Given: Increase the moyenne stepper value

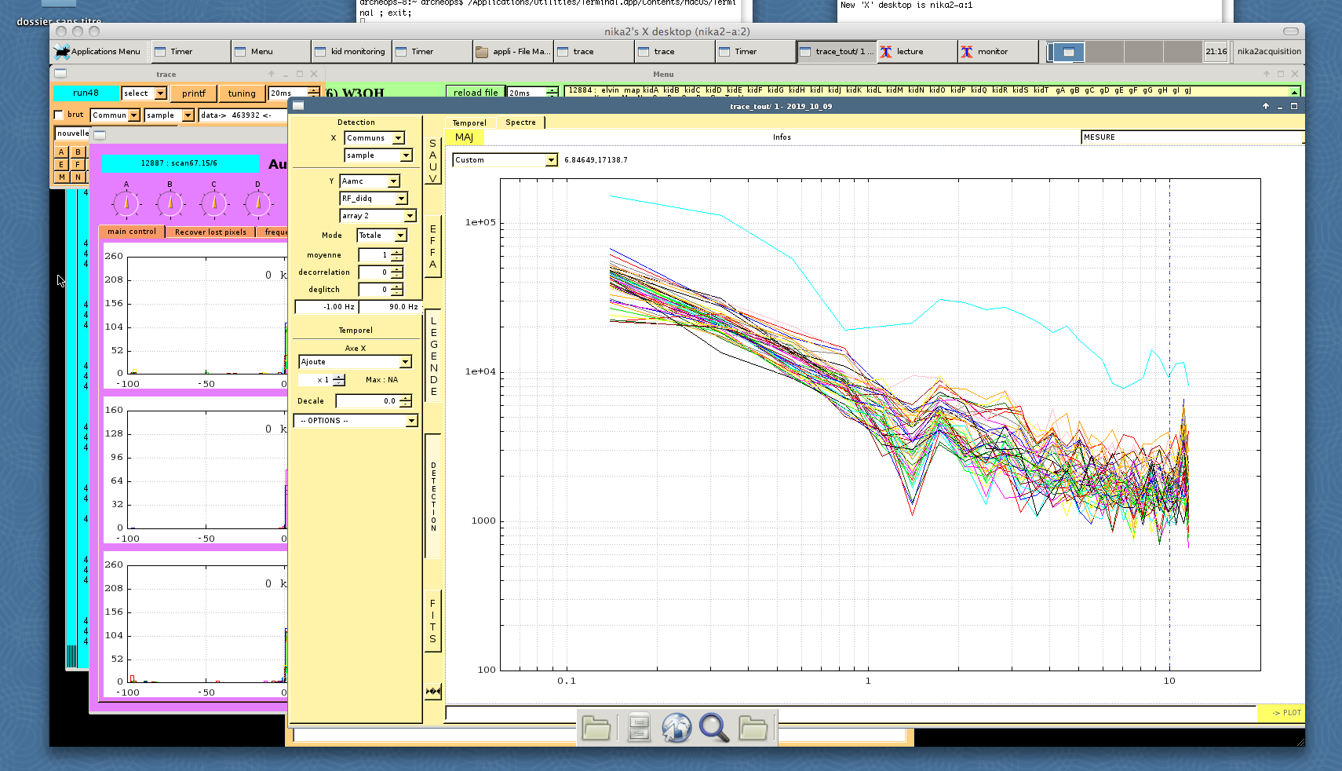Looking at the screenshot, I should pos(397,252).
